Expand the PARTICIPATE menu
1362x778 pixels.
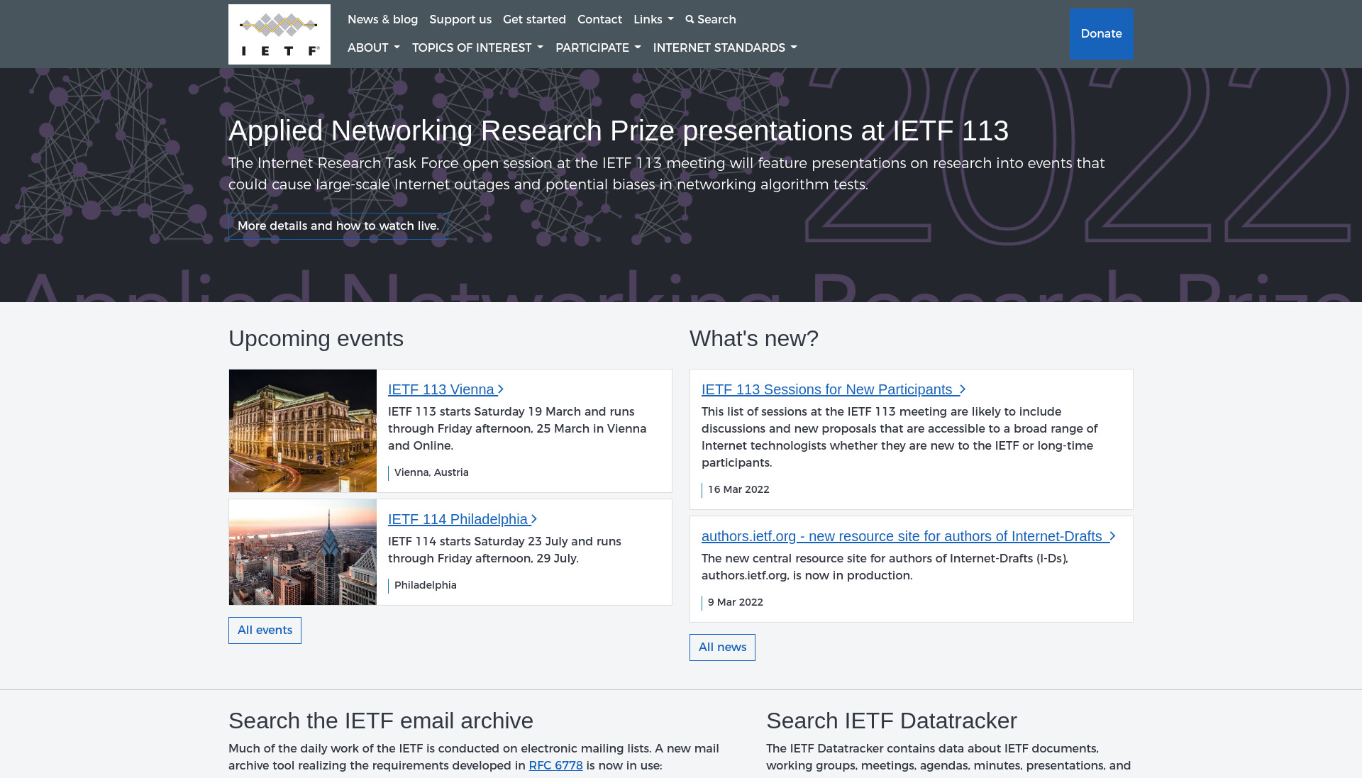tap(598, 48)
